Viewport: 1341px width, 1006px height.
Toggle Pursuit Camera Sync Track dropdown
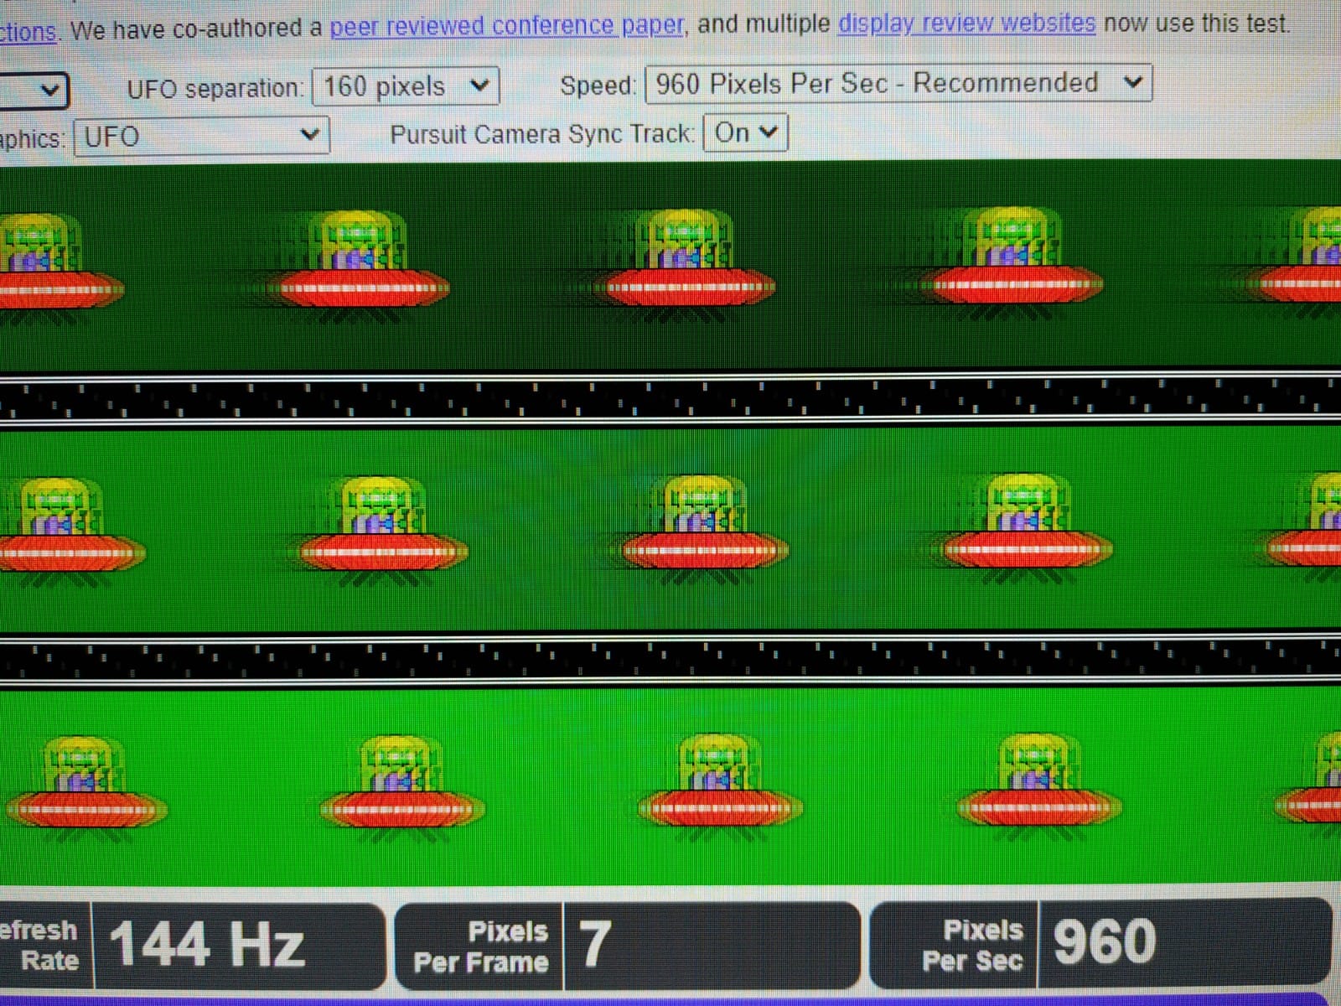tap(746, 132)
